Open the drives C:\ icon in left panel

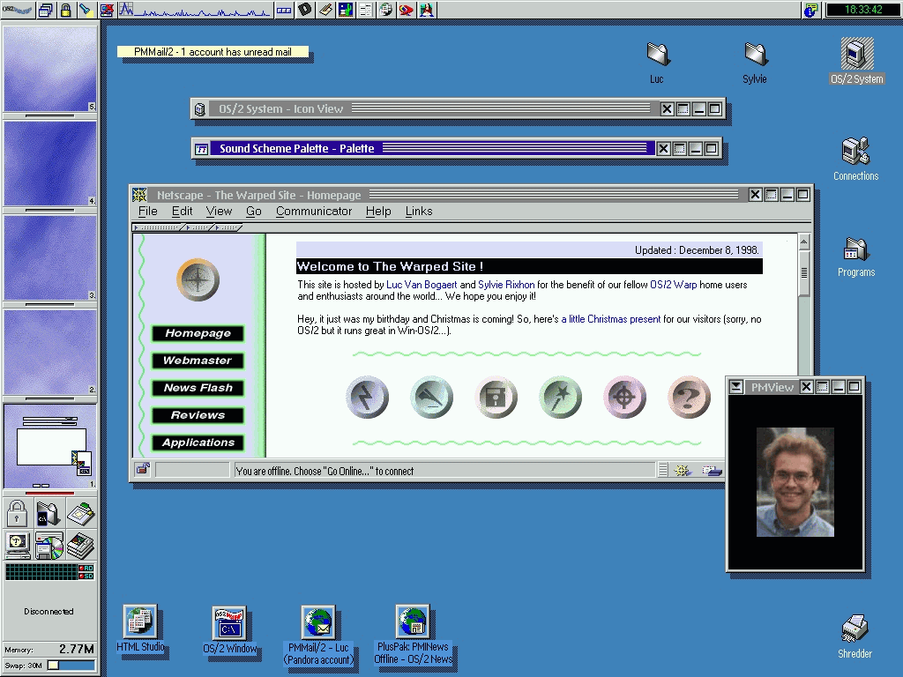pyautogui.click(x=48, y=514)
